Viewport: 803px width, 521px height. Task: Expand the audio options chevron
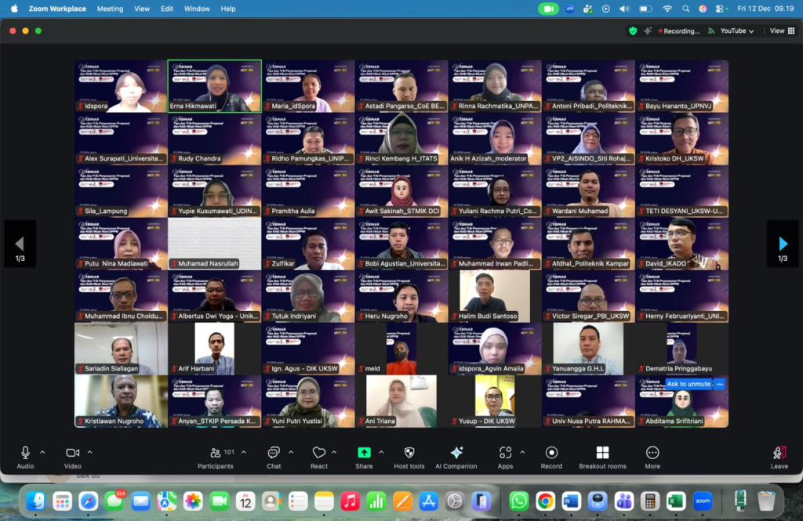point(42,452)
